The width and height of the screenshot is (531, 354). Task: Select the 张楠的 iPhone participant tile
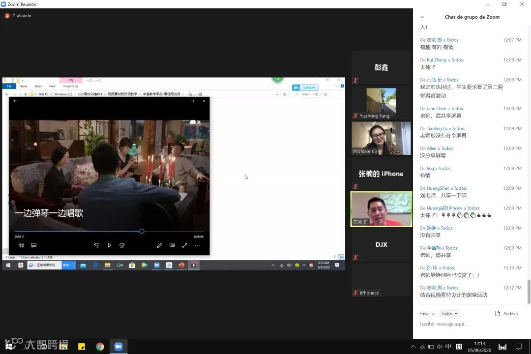click(382, 174)
